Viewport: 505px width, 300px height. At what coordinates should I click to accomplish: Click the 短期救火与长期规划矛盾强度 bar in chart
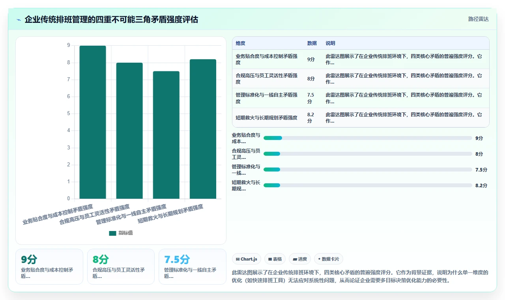pyautogui.click(x=203, y=129)
